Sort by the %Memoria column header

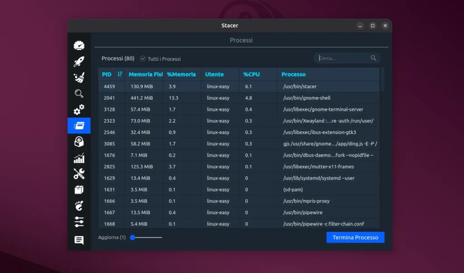181,74
